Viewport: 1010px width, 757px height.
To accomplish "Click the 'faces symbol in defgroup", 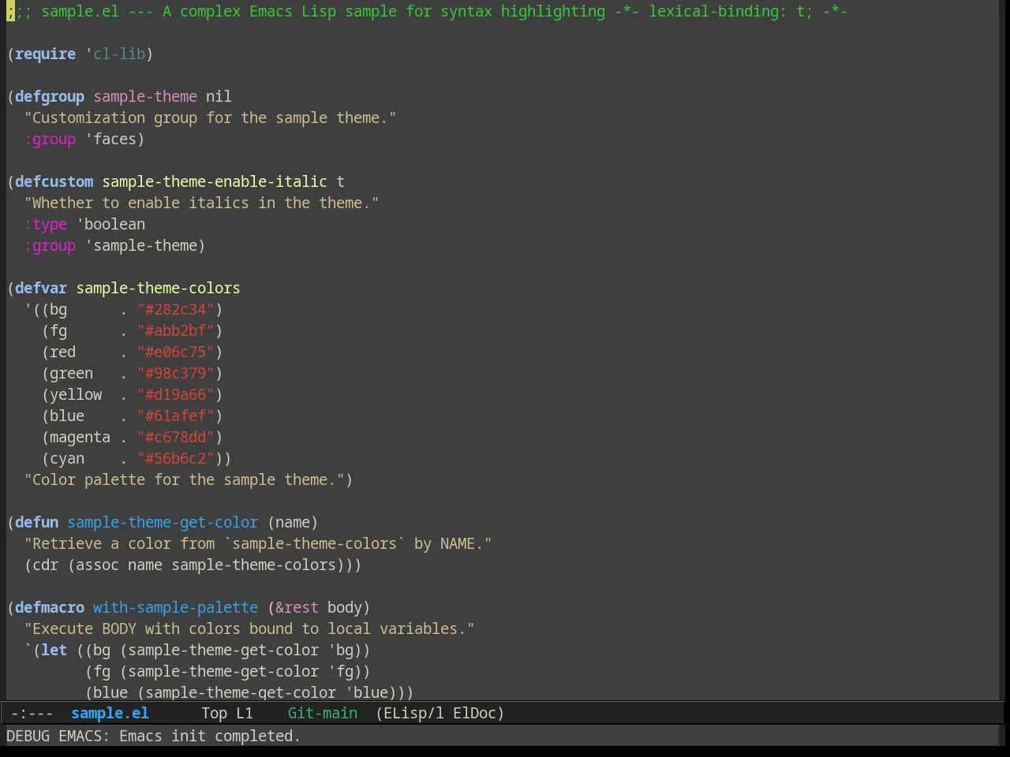I will pos(110,139).
